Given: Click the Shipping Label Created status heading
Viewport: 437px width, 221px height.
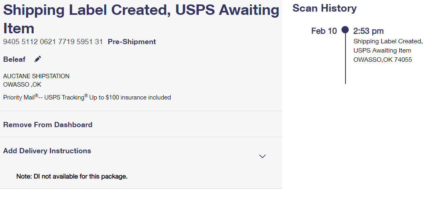Looking at the screenshot, I should [x=141, y=19].
